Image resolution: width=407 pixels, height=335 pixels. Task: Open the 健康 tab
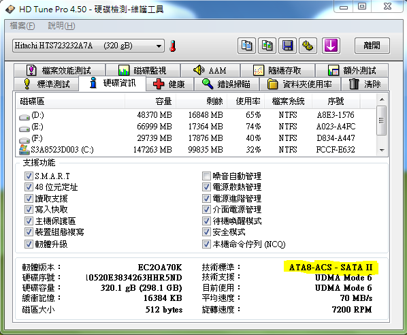coord(169,84)
